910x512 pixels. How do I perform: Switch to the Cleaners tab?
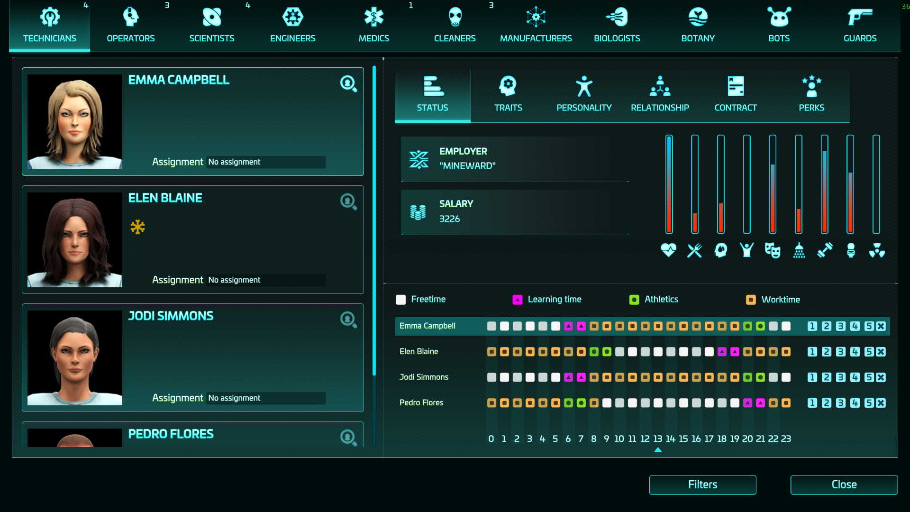[455, 26]
